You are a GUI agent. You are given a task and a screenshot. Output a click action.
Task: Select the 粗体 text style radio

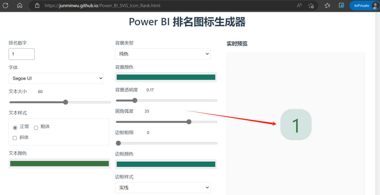click(36, 128)
